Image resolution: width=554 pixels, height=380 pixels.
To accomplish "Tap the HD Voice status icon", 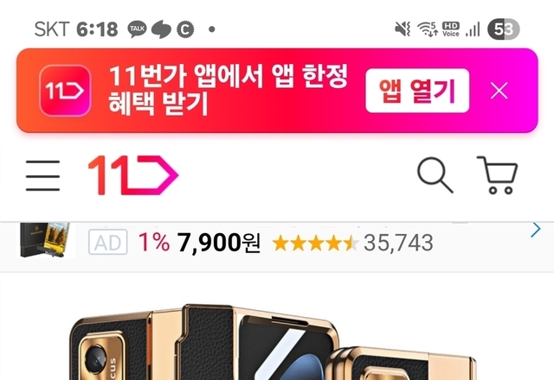I will pos(451,28).
